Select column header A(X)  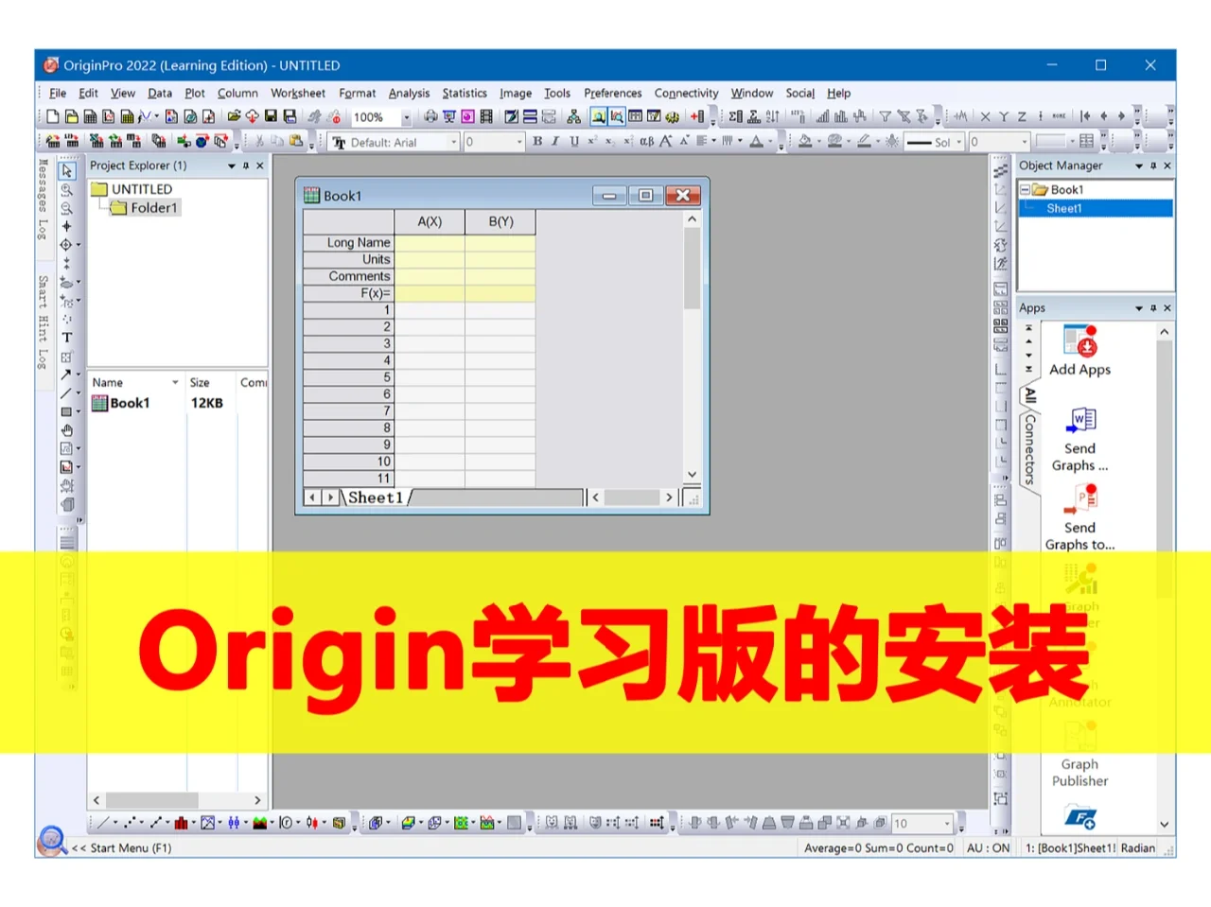click(x=430, y=221)
